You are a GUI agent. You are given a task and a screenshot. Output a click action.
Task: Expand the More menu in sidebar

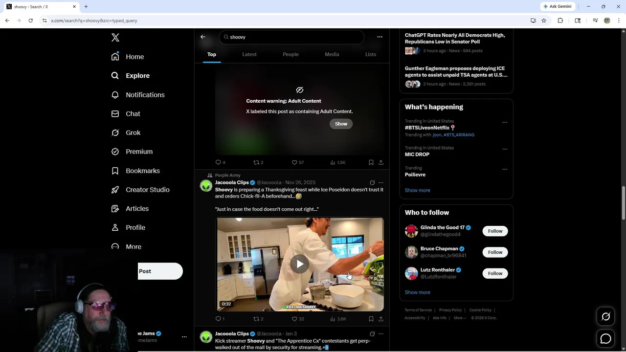click(127, 246)
